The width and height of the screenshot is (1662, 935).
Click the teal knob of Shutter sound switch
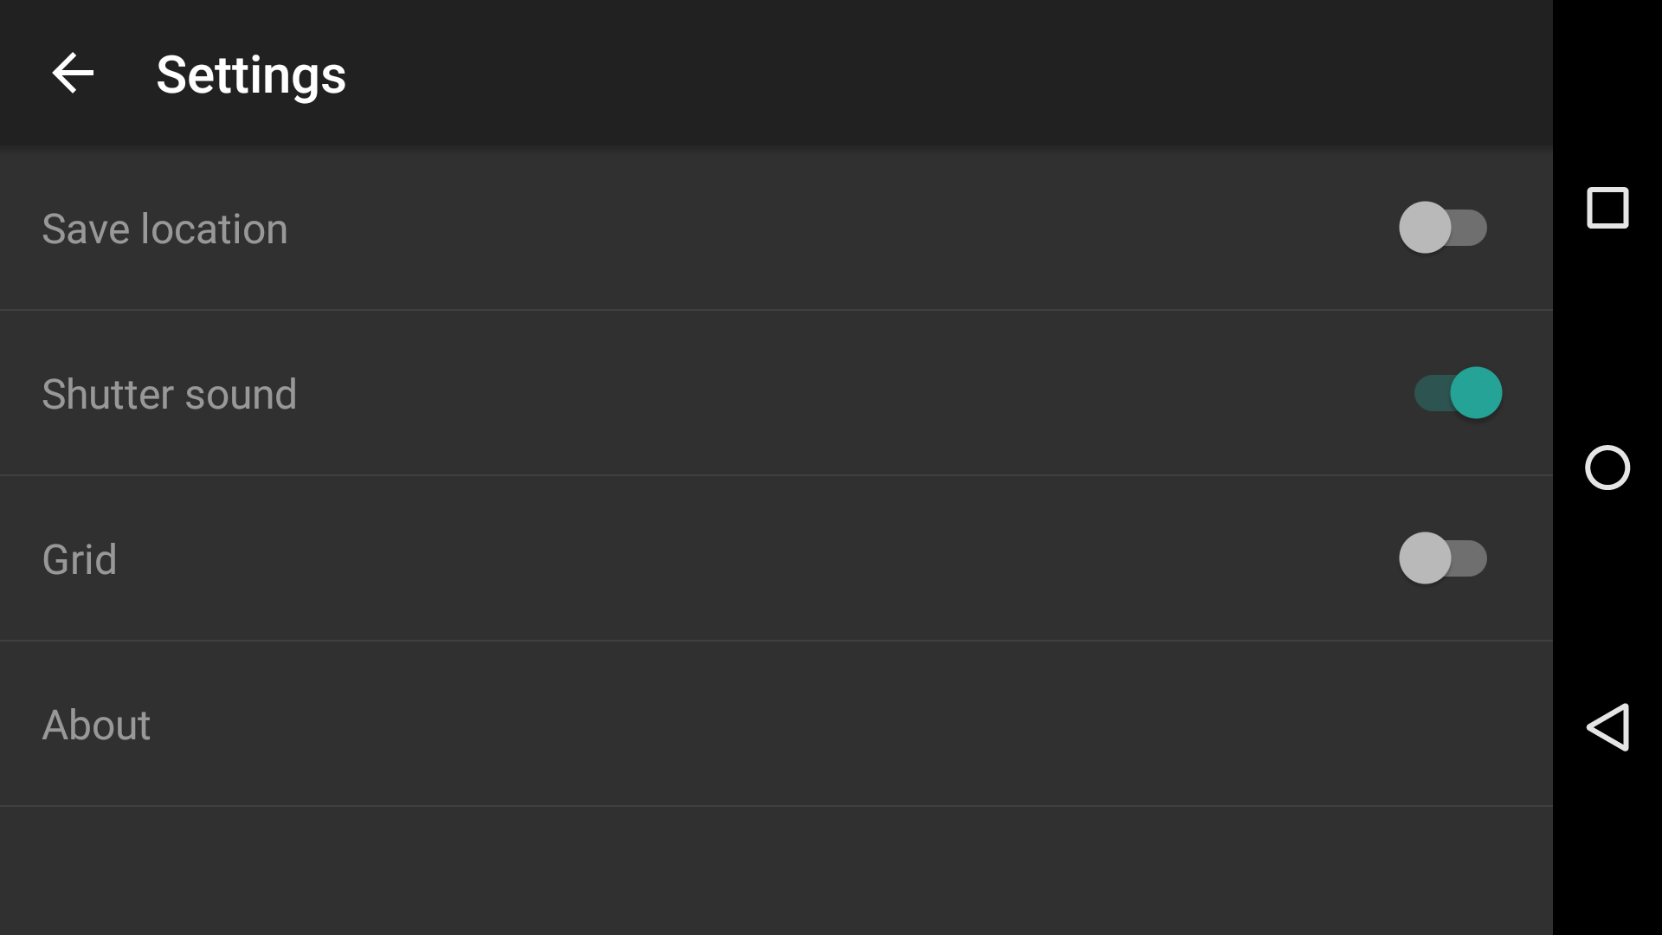pyautogui.click(x=1477, y=393)
